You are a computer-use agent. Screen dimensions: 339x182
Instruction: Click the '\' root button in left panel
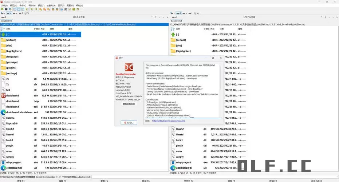point(156,17)
